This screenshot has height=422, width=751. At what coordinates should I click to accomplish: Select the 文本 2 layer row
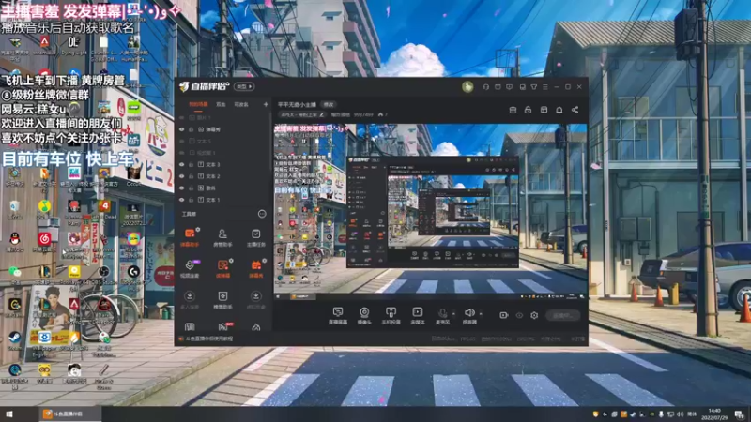(x=223, y=176)
